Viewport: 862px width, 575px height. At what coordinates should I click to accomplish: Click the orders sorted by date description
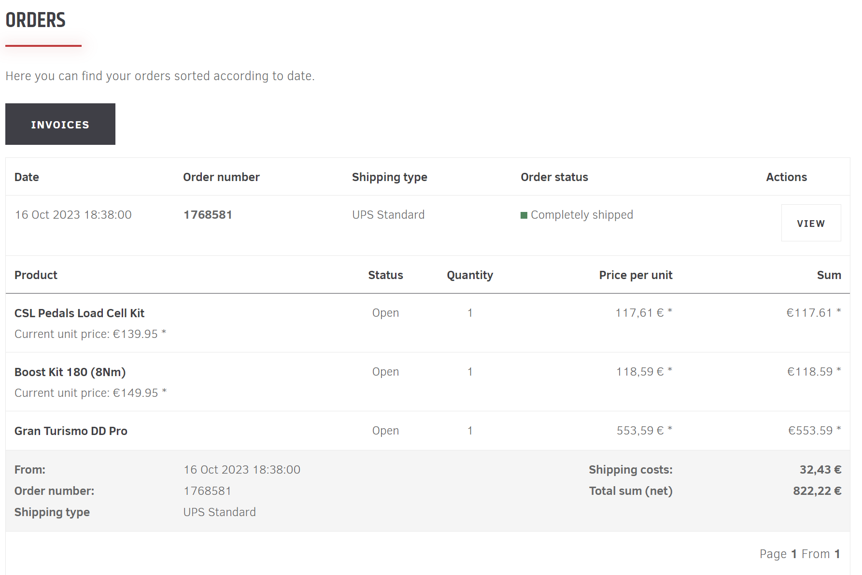click(x=160, y=76)
